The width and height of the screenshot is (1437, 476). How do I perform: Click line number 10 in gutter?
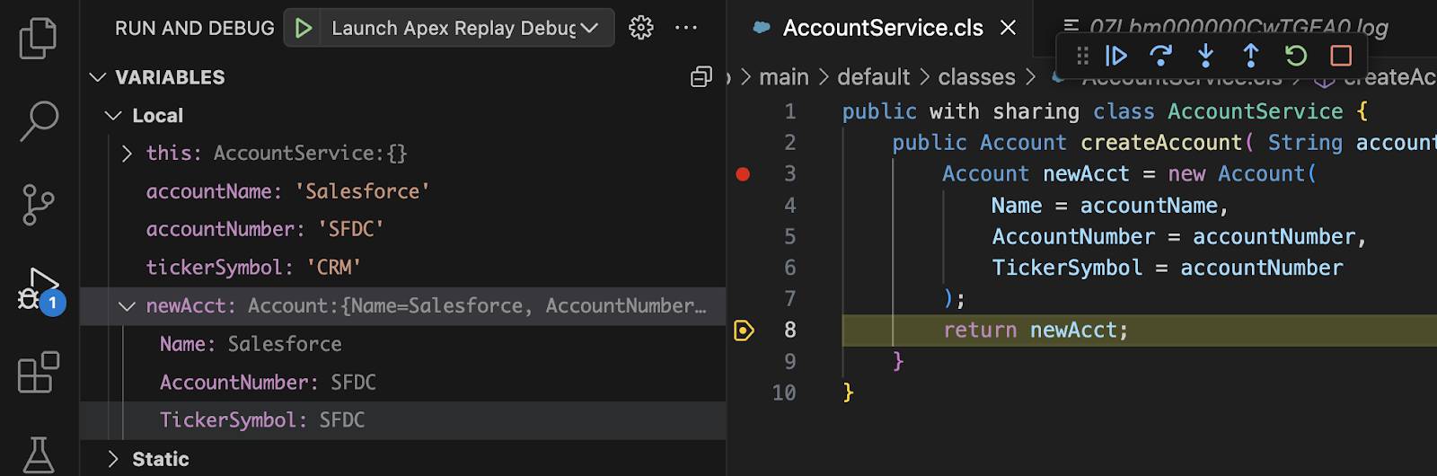click(784, 392)
